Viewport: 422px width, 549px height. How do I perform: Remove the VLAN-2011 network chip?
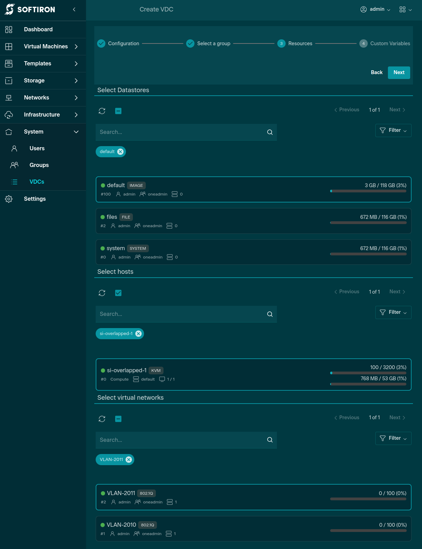[x=129, y=460]
